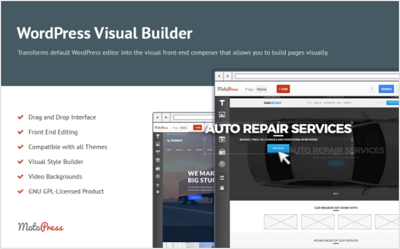The image size is (400, 249).
Task: Click the CarRepair site logo
Action: tap(273, 103)
